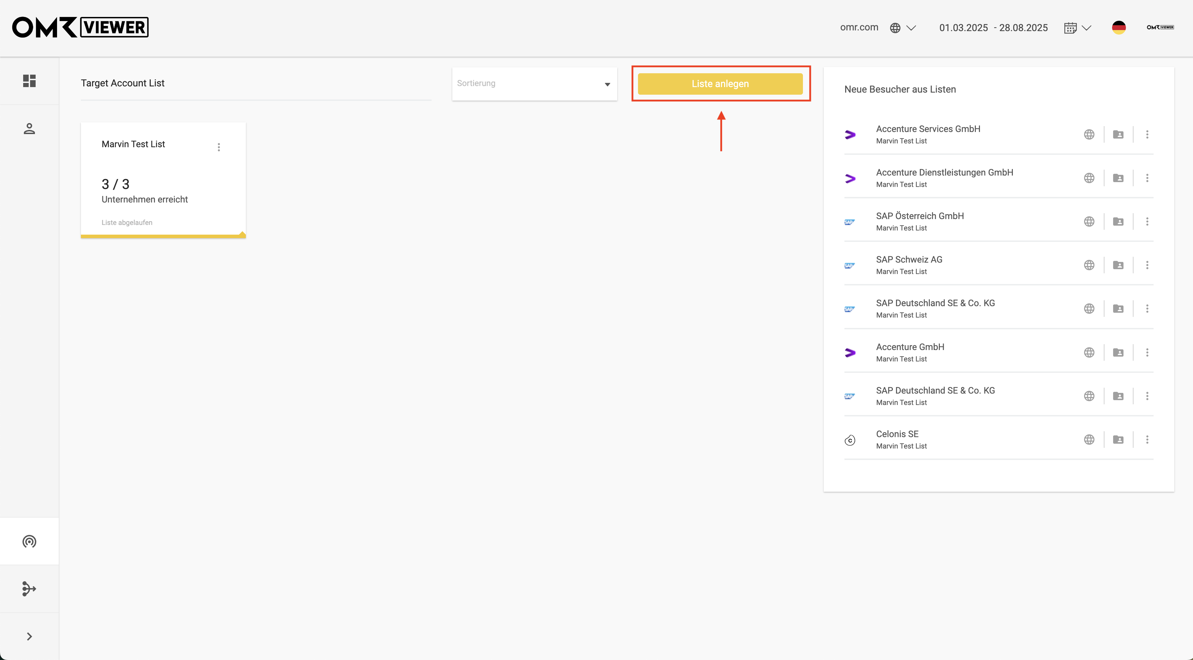Viewport: 1193px width, 660px height.
Task: Open three-dot menu for Celonis SE
Action: click(1147, 439)
